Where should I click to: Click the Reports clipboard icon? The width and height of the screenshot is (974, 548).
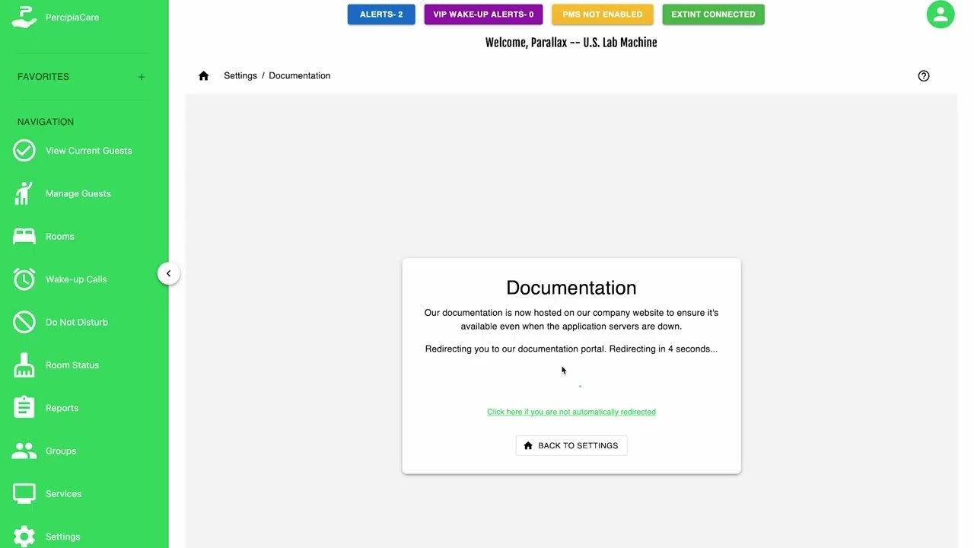(24, 408)
